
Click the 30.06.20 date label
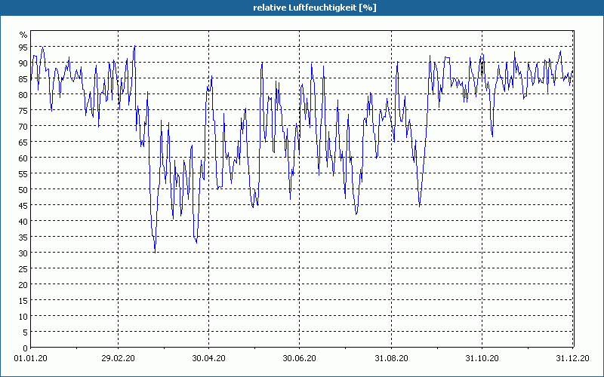click(x=299, y=358)
